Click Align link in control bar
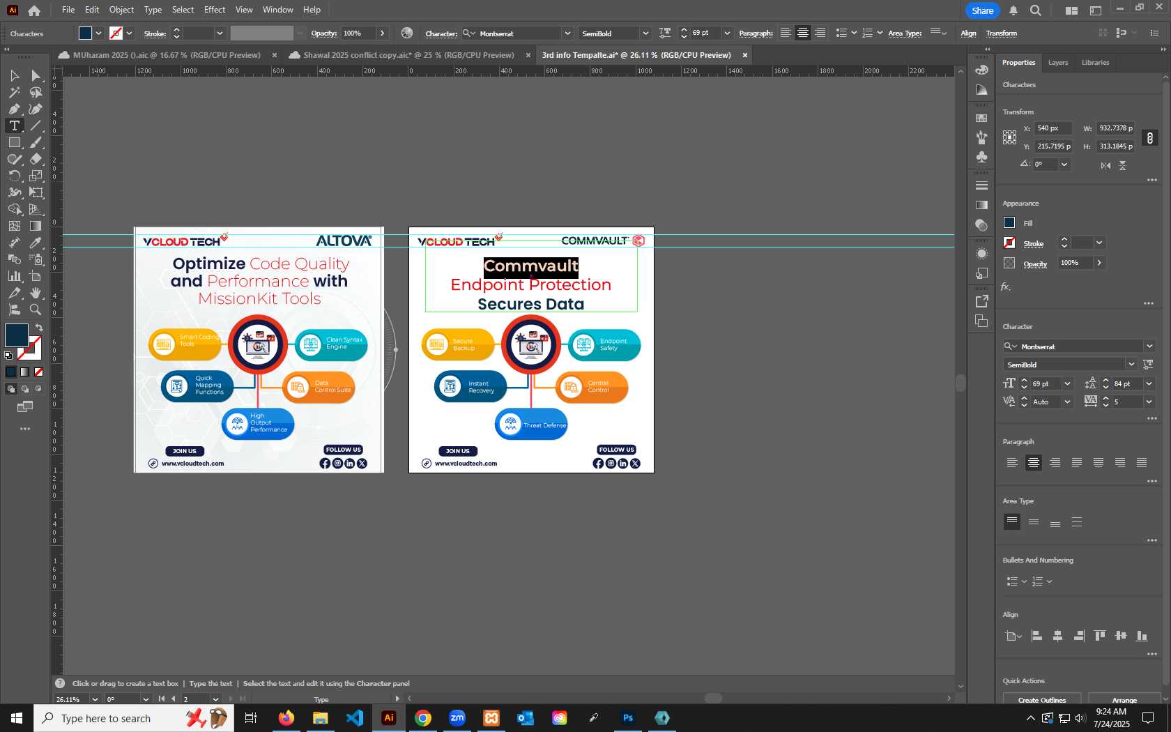The height and width of the screenshot is (732, 1171). [x=968, y=33]
